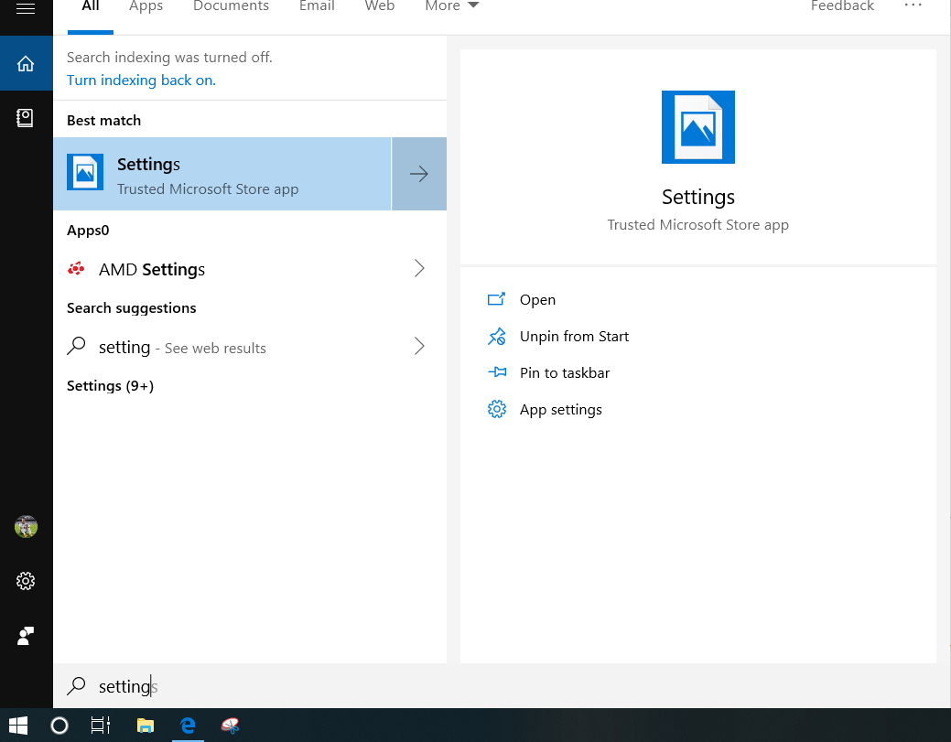Image resolution: width=951 pixels, height=742 pixels.
Task: Select the Home icon in sidebar
Action: coord(26,64)
